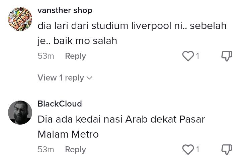
Task: Tap thumbs-down on BlackCloud's comment
Action: (227, 149)
